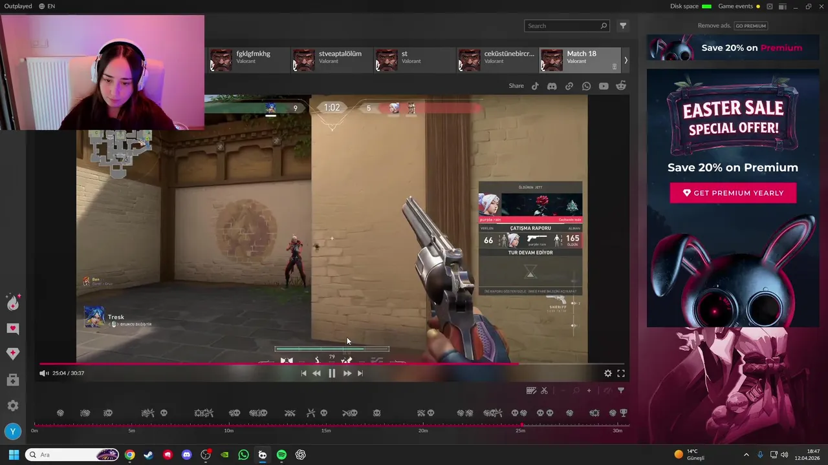This screenshot has width=828, height=465.
Task: Select the Match 18 tab
Action: [580, 60]
